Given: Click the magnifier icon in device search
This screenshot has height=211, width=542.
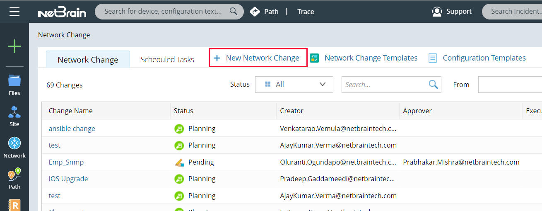Looking at the screenshot, I should (234, 12).
